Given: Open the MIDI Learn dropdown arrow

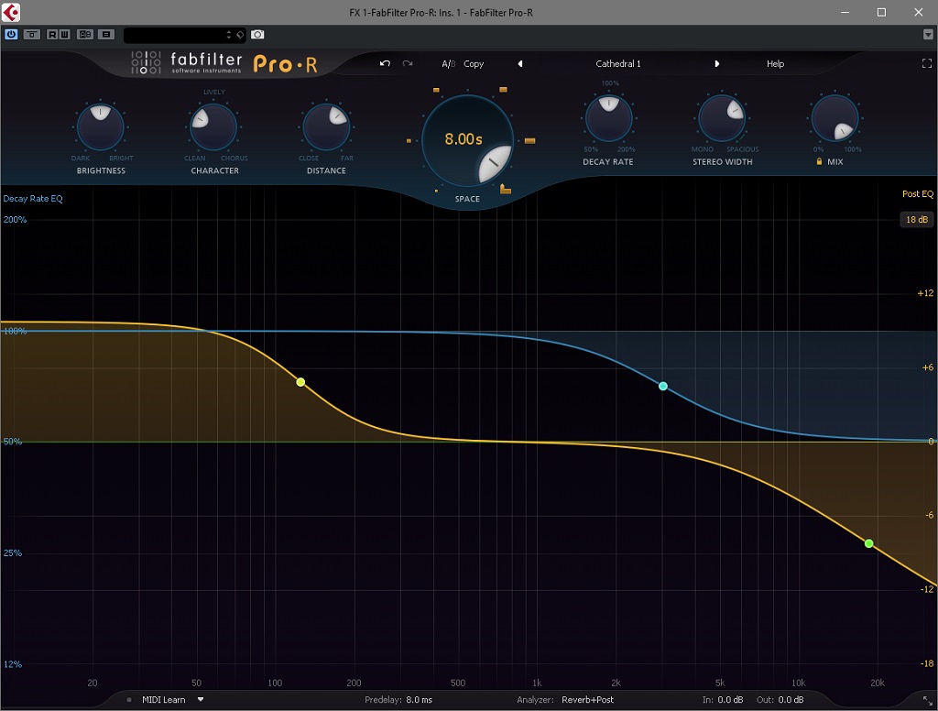Looking at the screenshot, I should tap(201, 699).
